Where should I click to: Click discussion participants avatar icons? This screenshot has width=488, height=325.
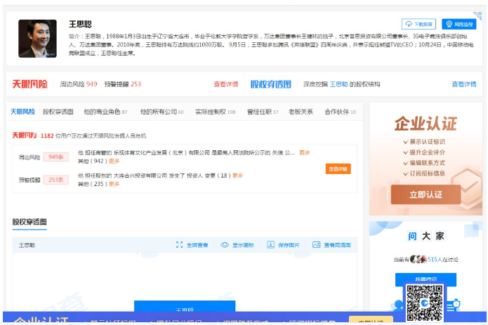pyautogui.click(x=418, y=259)
